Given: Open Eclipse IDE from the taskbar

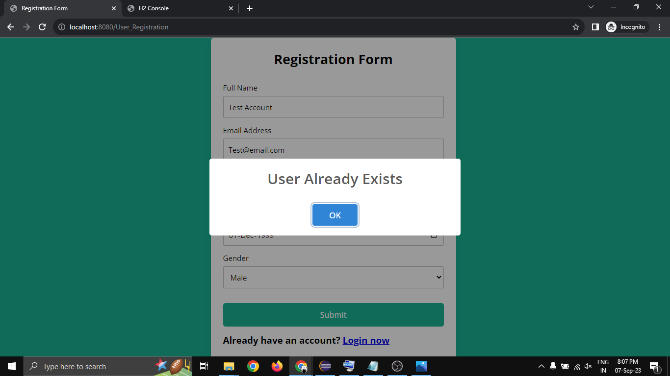Looking at the screenshot, I should click(x=325, y=366).
